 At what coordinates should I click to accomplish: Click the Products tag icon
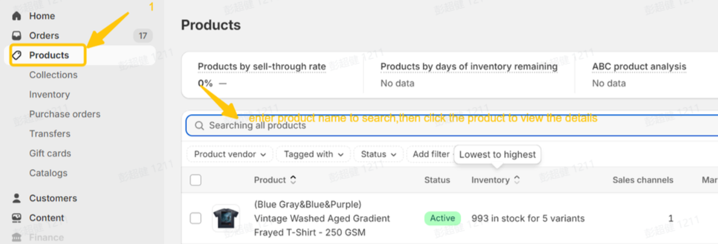pyautogui.click(x=17, y=56)
